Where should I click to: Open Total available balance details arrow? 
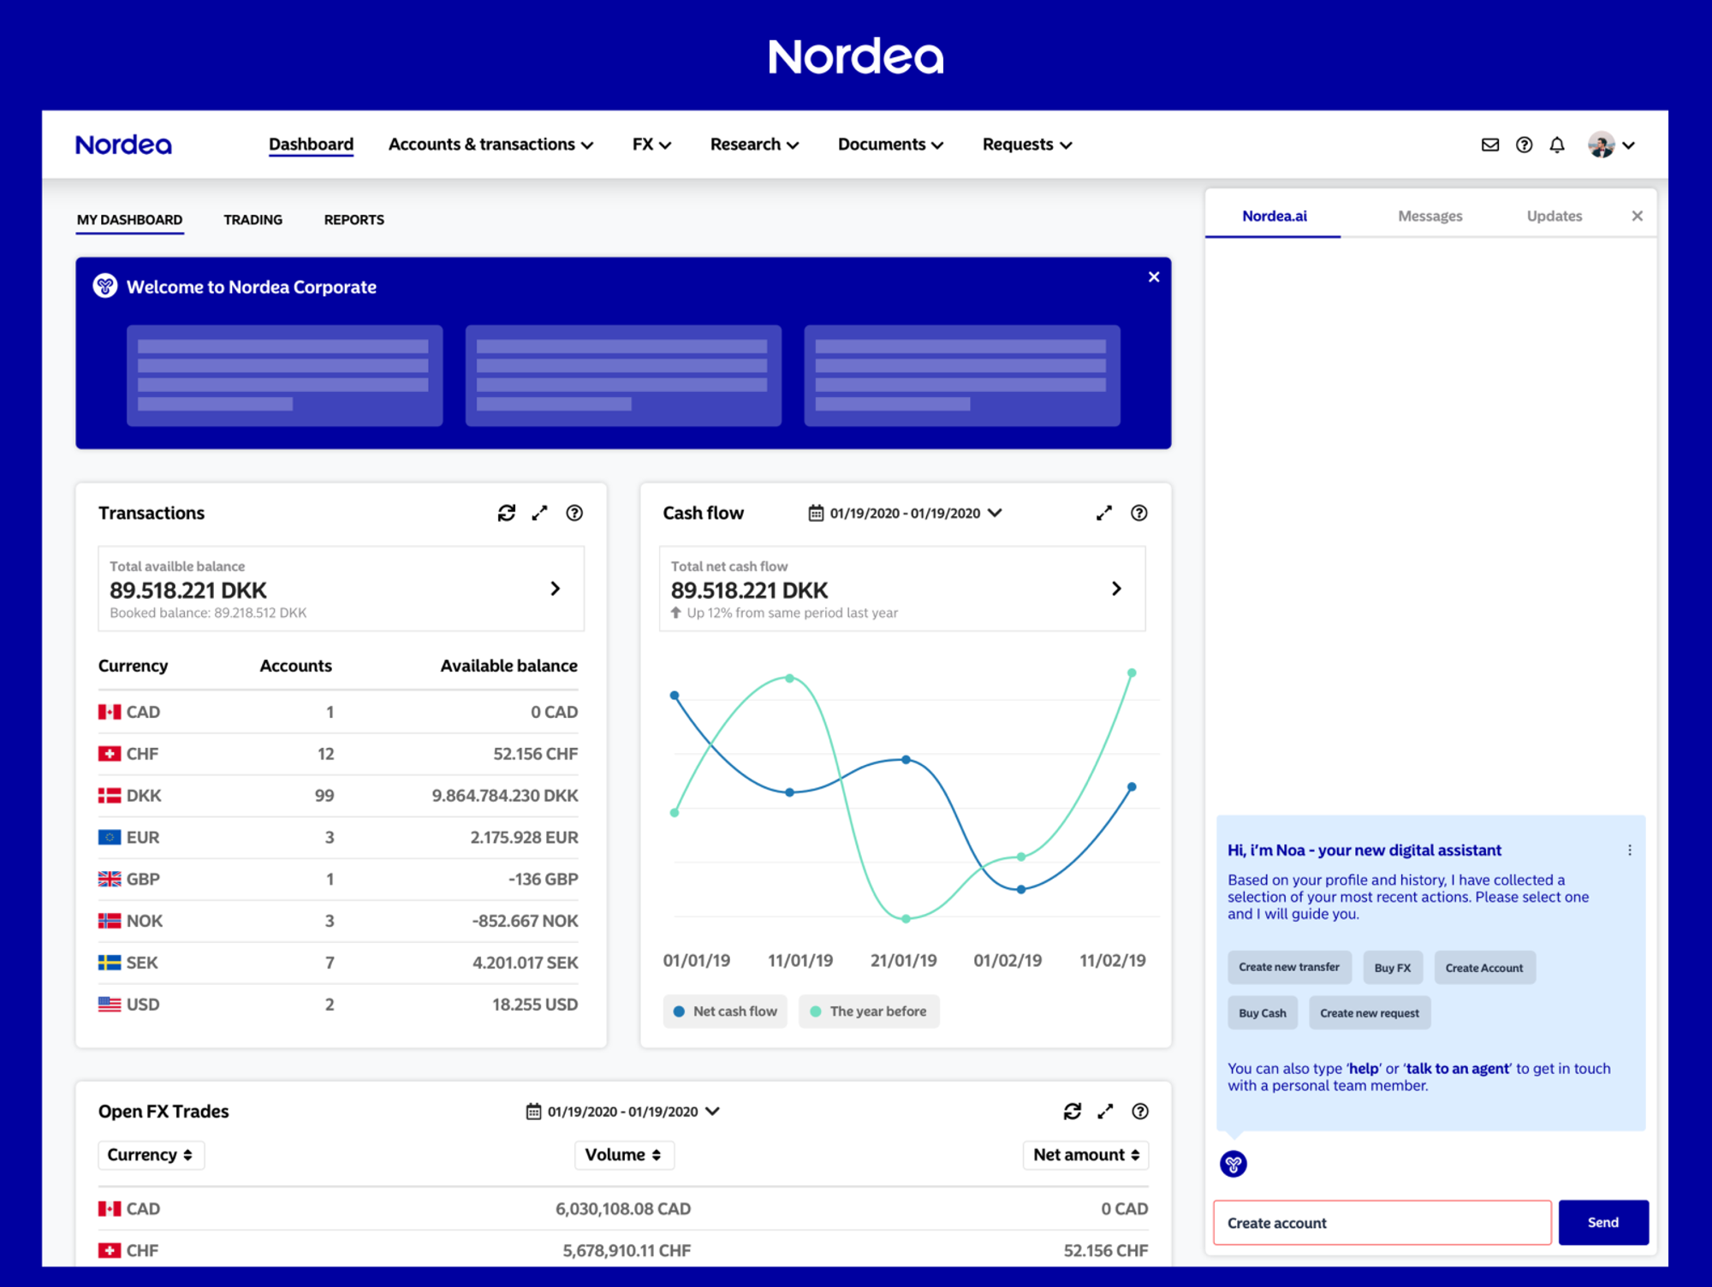point(556,588)
